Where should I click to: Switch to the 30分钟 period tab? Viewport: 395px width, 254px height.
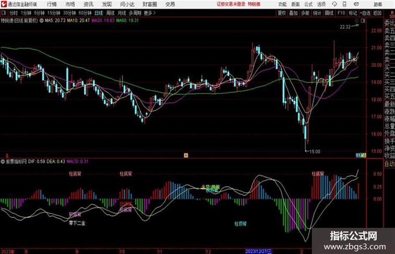pos(69,13)
